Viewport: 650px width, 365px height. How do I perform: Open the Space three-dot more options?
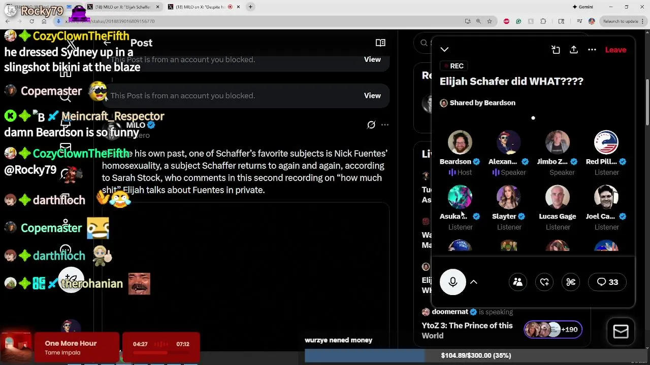(x=592, y=50)
